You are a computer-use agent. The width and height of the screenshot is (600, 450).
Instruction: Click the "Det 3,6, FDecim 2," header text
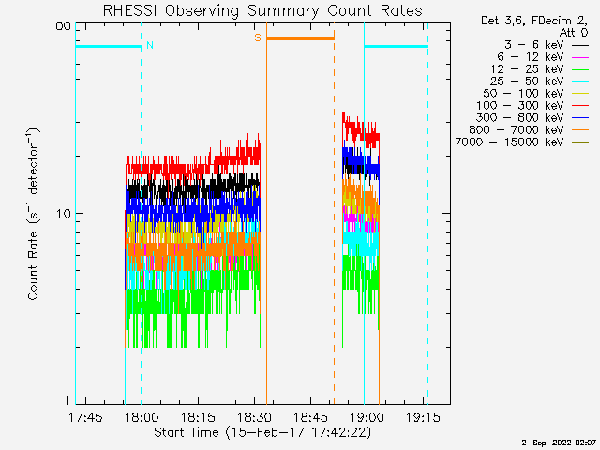[534, 21]
